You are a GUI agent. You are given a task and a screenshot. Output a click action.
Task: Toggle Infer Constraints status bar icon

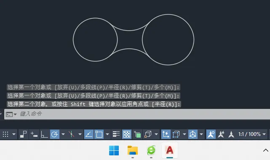23,134
